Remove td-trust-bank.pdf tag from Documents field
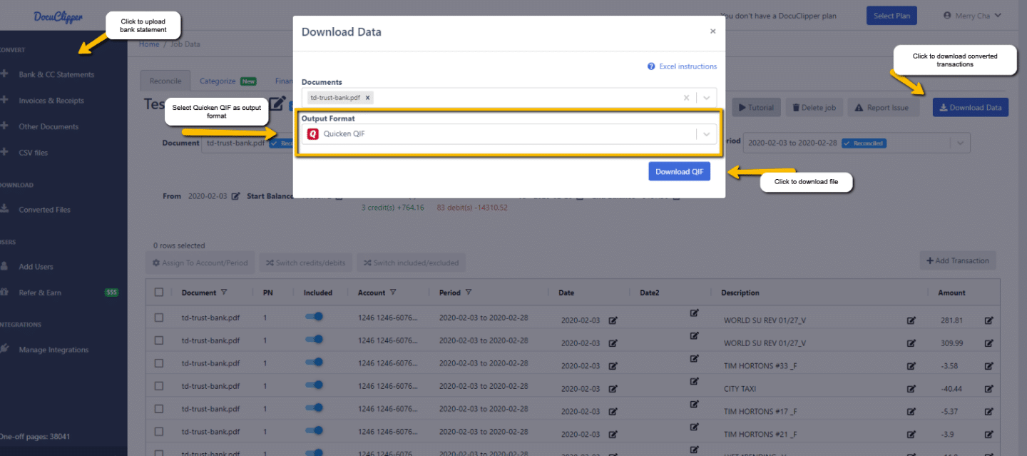Screen dimensions: 1027x456 point(367,98)
